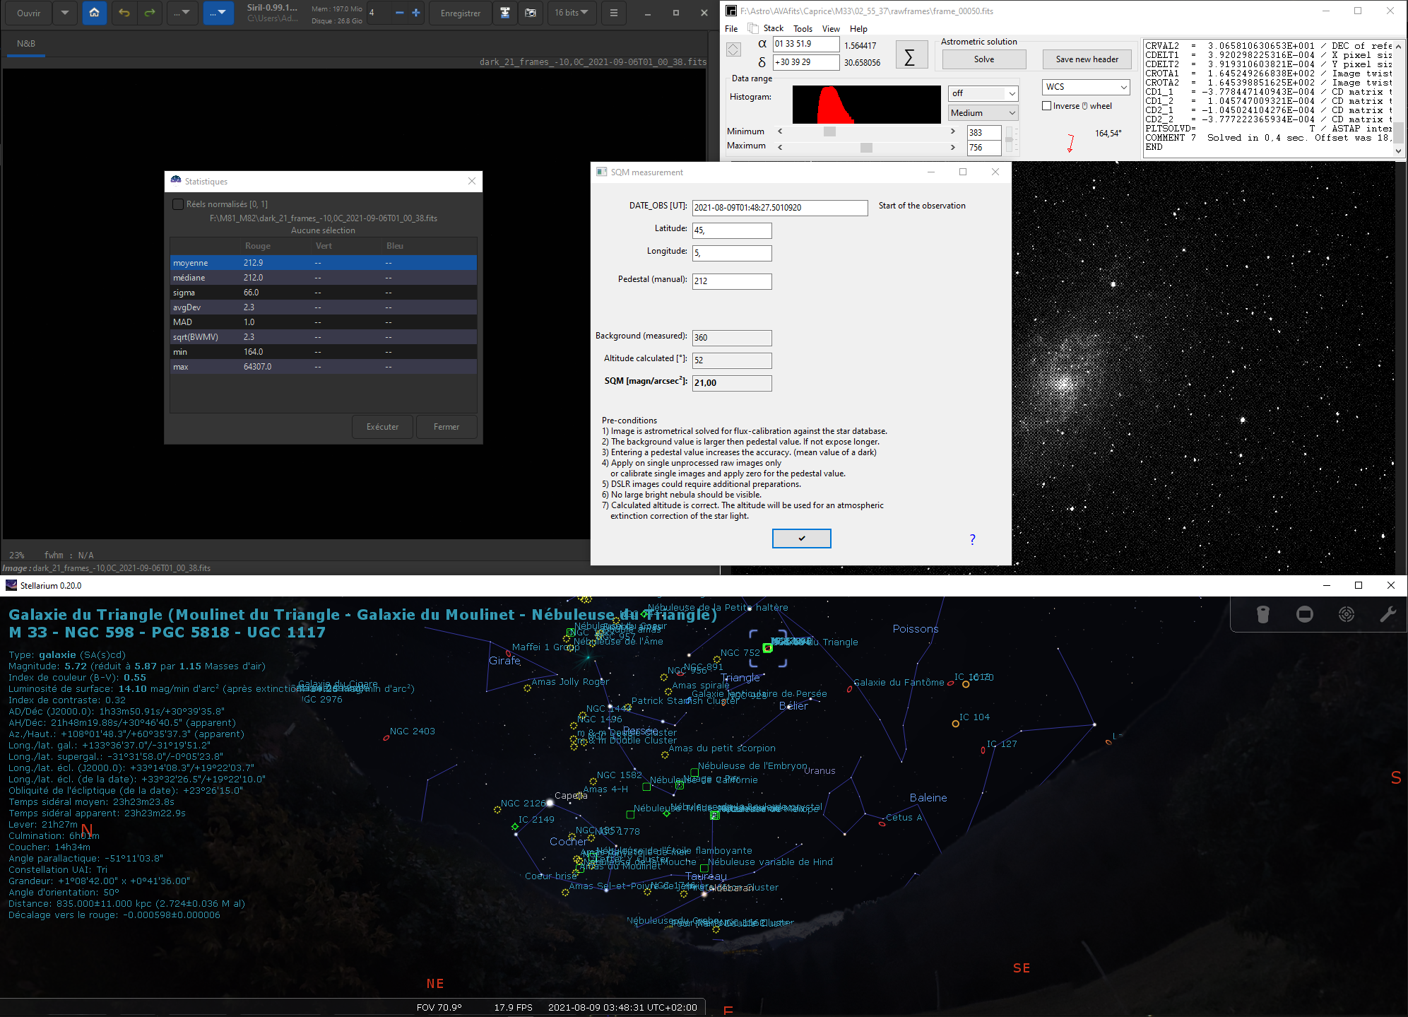
Task: Click right arrow of Maximum slider
Action: [x=953, y=147]
